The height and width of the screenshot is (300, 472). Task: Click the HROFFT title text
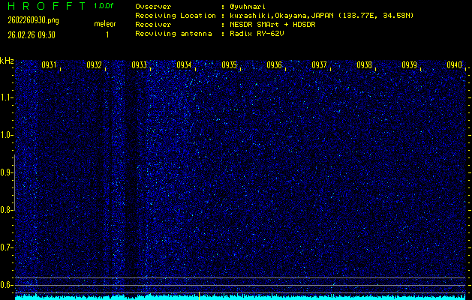point(41,6)
